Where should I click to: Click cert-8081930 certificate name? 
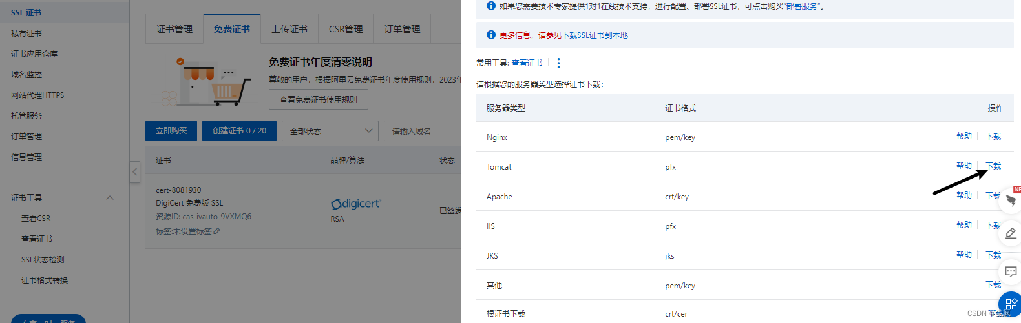click(x=178, y=190)
